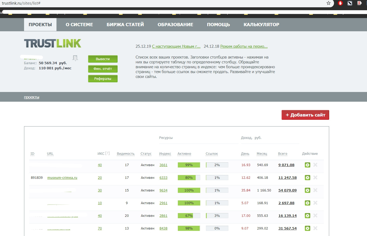Sort the table by Индекс column
This screenshot has width=367, height=236.
click(x=165, y=154)
